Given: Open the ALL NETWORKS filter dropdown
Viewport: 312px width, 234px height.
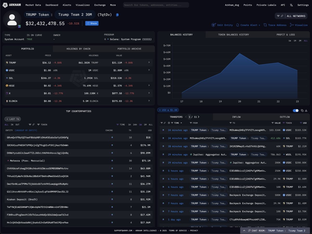Looking at the screenshot, I should [x=291, y=16].
